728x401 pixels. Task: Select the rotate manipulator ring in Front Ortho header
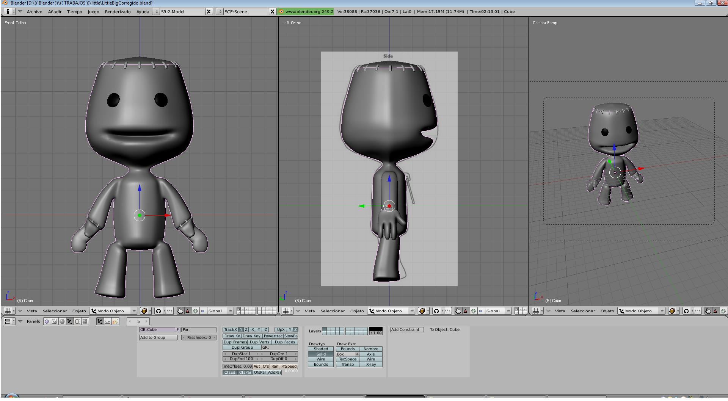(195, 311)
